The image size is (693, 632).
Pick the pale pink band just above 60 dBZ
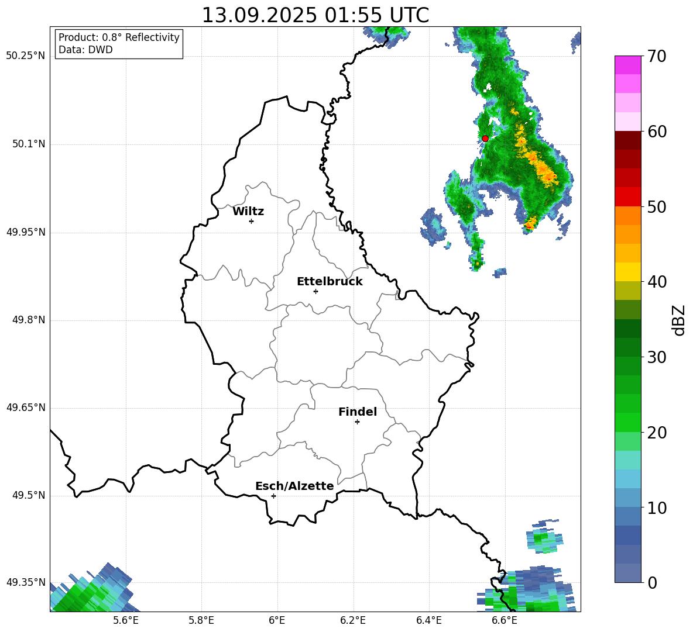(627, 122)
